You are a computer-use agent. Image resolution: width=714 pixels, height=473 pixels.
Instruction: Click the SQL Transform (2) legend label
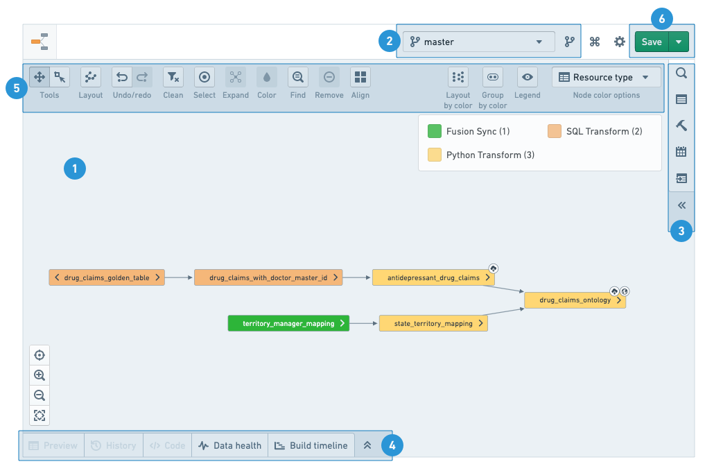[x=604, y=131]
